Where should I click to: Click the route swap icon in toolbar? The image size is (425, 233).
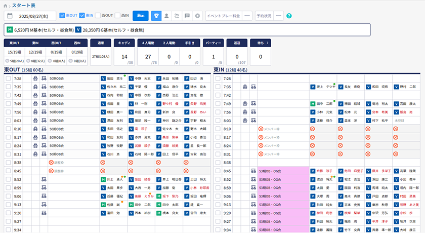pyautogui.click(x=177, y=16)
